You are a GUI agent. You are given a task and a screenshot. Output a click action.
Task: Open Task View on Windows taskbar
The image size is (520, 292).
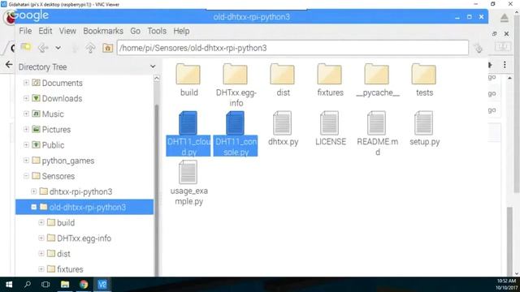coord(45,285)
